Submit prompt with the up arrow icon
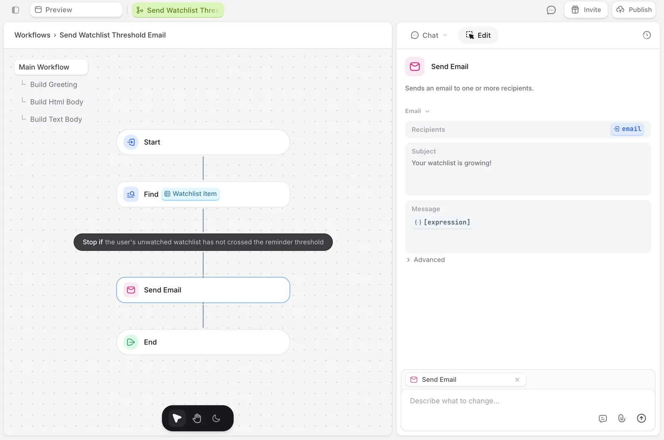 click(x=641, y=418)
